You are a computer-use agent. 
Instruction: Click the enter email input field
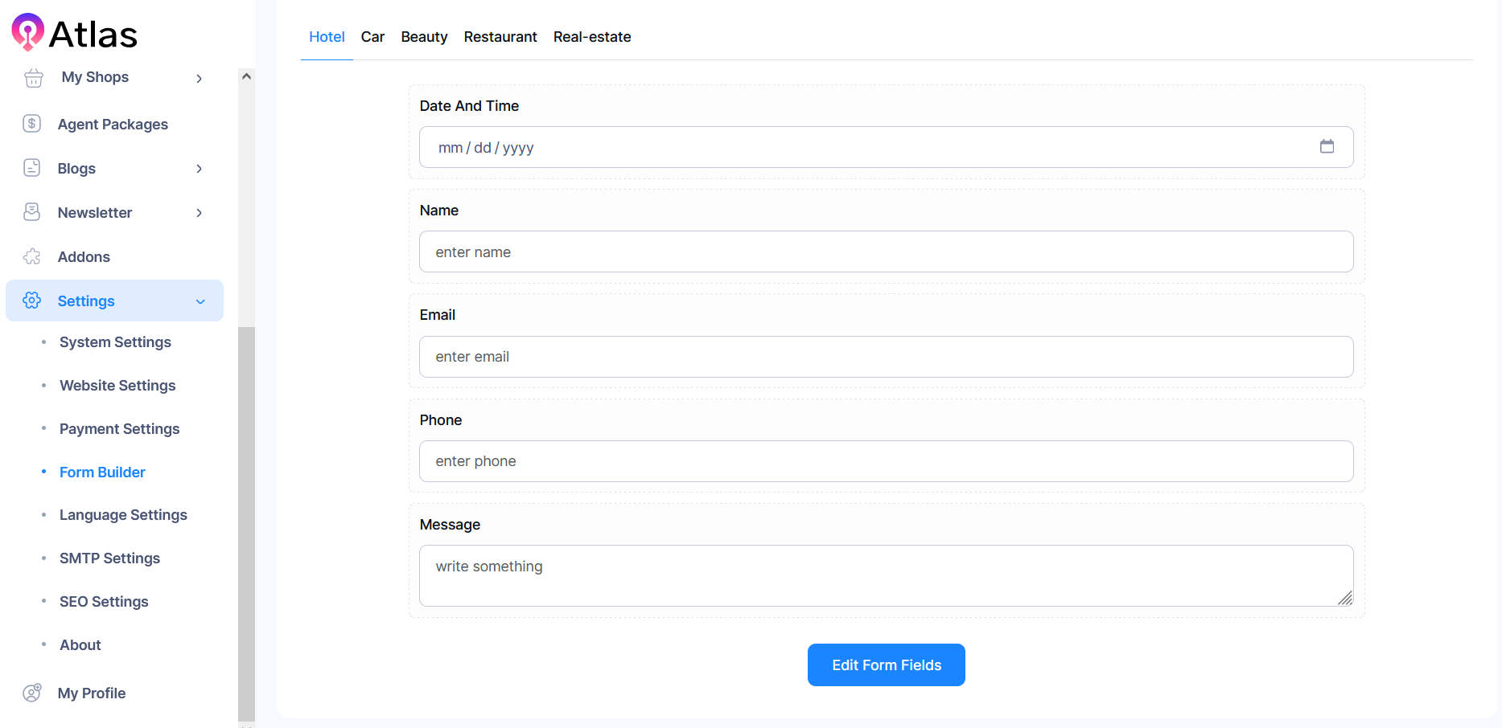click(x=886, y=357)
